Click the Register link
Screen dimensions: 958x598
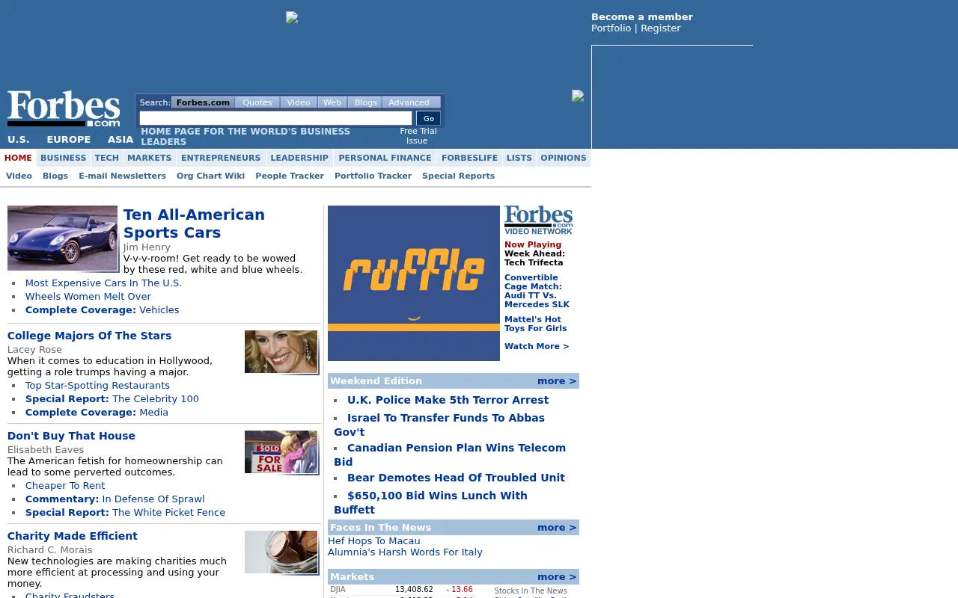point(660,28)
